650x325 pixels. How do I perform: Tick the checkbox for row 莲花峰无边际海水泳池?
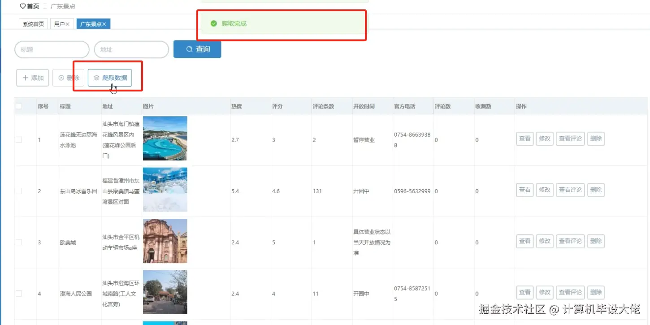[19, 140]
